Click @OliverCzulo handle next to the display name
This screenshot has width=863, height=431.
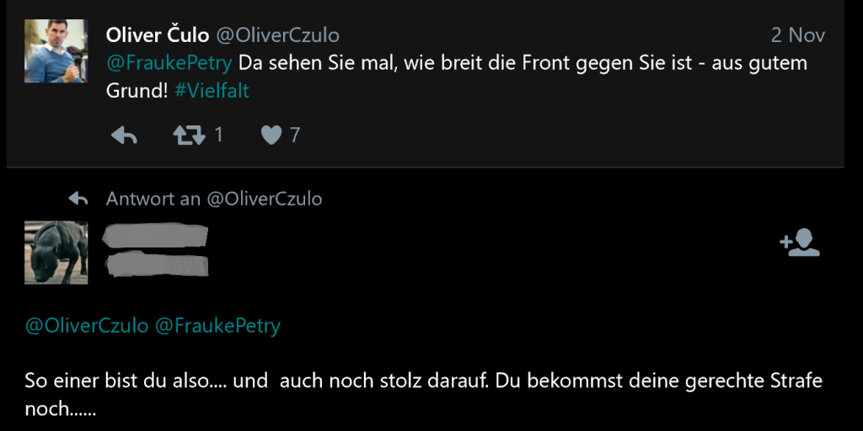coord(278,35)
